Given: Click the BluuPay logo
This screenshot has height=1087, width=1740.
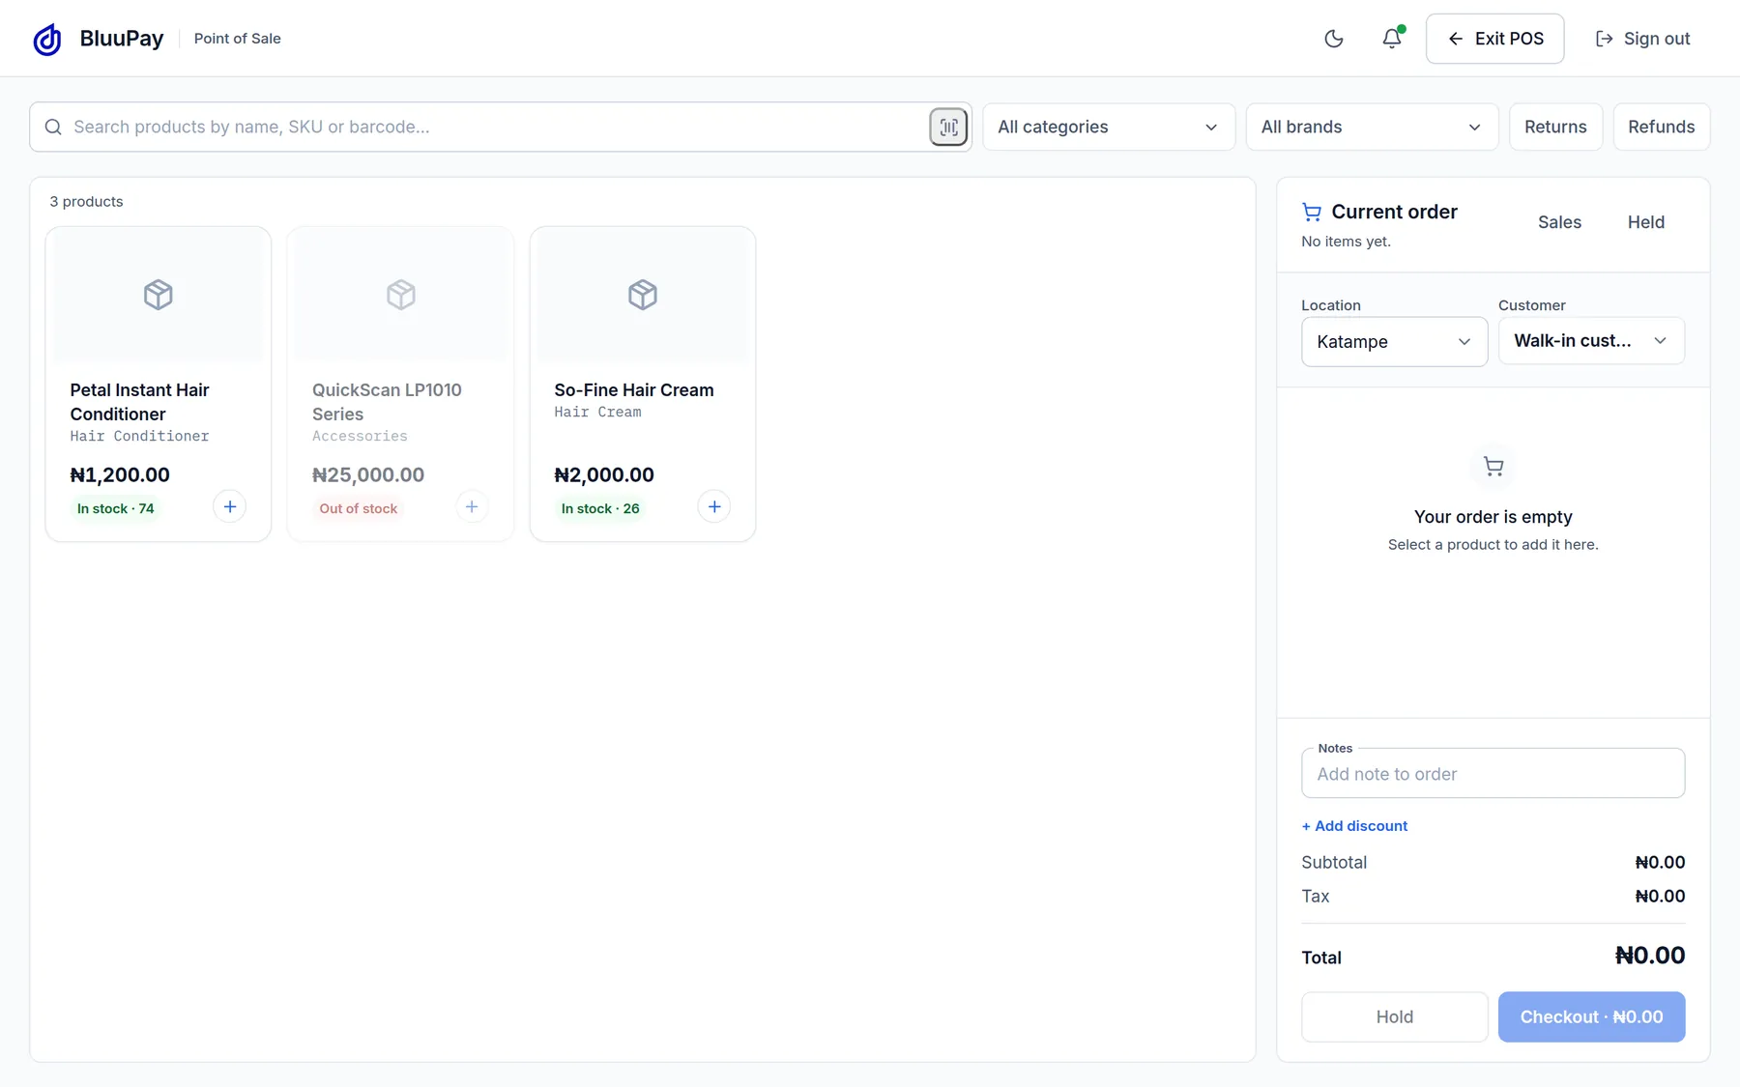Looking at the screenshot, I should pyautogui.click(x=47, y=39).
